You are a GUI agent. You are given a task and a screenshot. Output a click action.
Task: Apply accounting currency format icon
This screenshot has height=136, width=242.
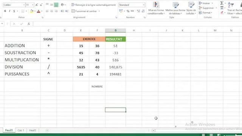coord(121,11)
